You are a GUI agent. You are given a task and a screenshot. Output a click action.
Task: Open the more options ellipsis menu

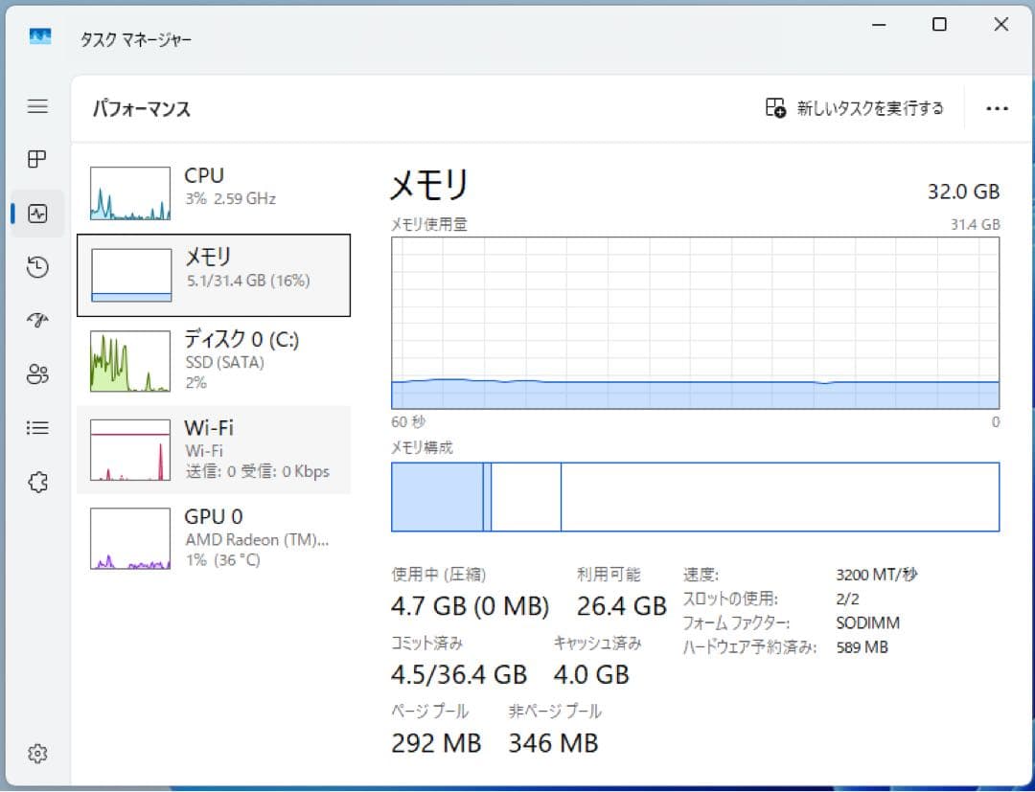[x=998, y=107]
